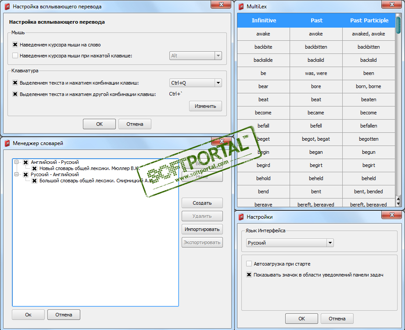405x330 pixels.
Task: Select the 'Русский - Английский' tree label
Action: (x=55, y=175)
